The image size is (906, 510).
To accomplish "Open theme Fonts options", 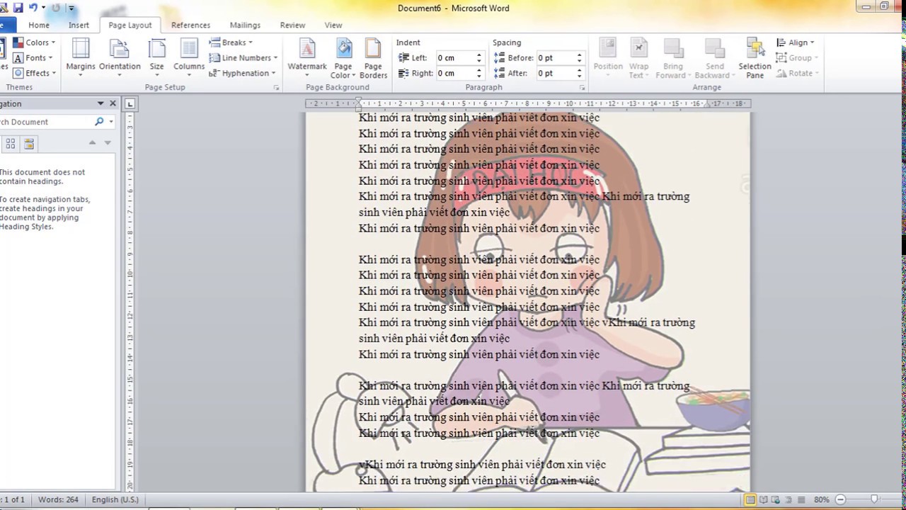I will pos(34,58).
